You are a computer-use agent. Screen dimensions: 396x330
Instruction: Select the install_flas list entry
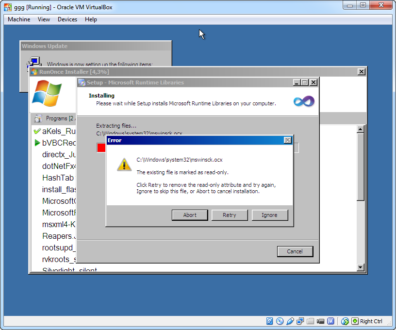59,189
